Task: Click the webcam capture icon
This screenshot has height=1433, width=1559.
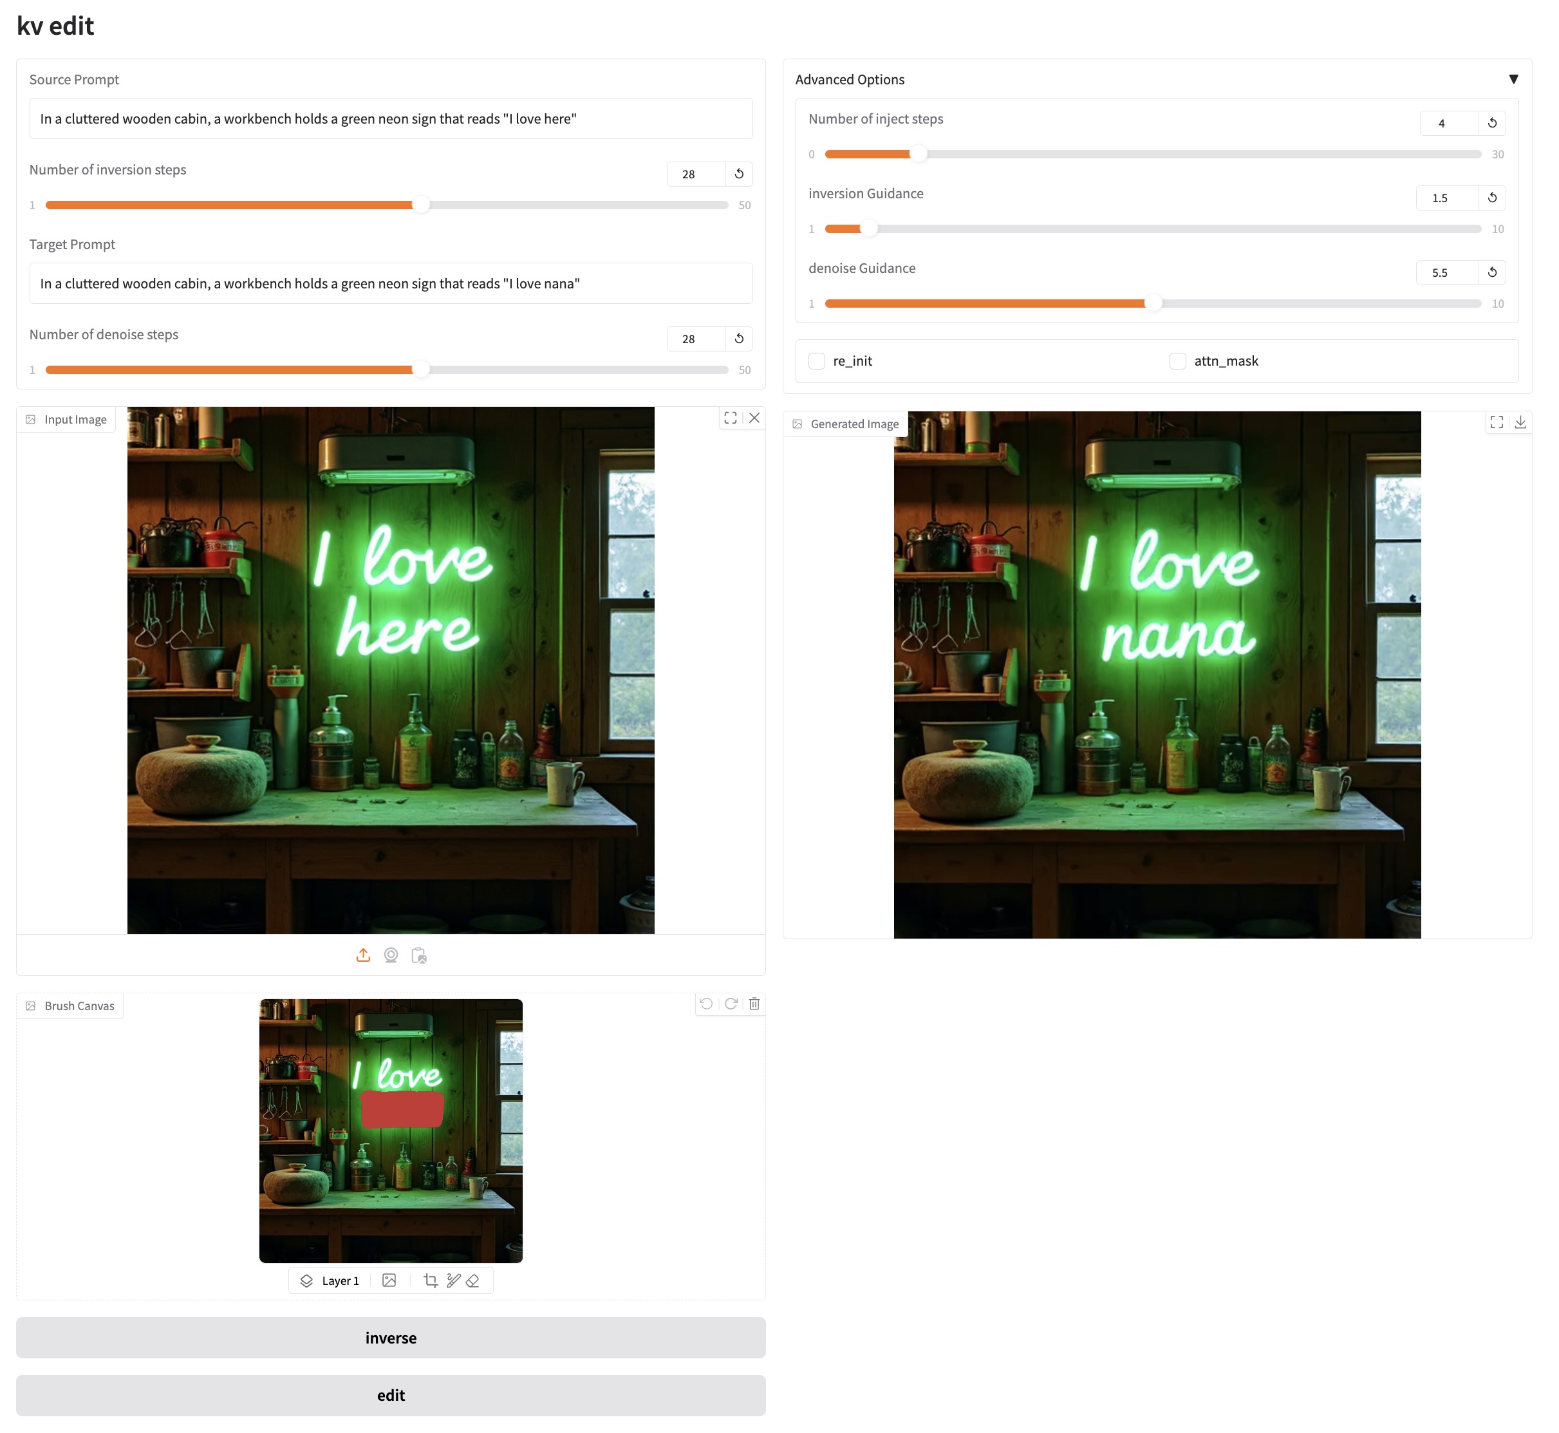Action: [x=391, y=955]
